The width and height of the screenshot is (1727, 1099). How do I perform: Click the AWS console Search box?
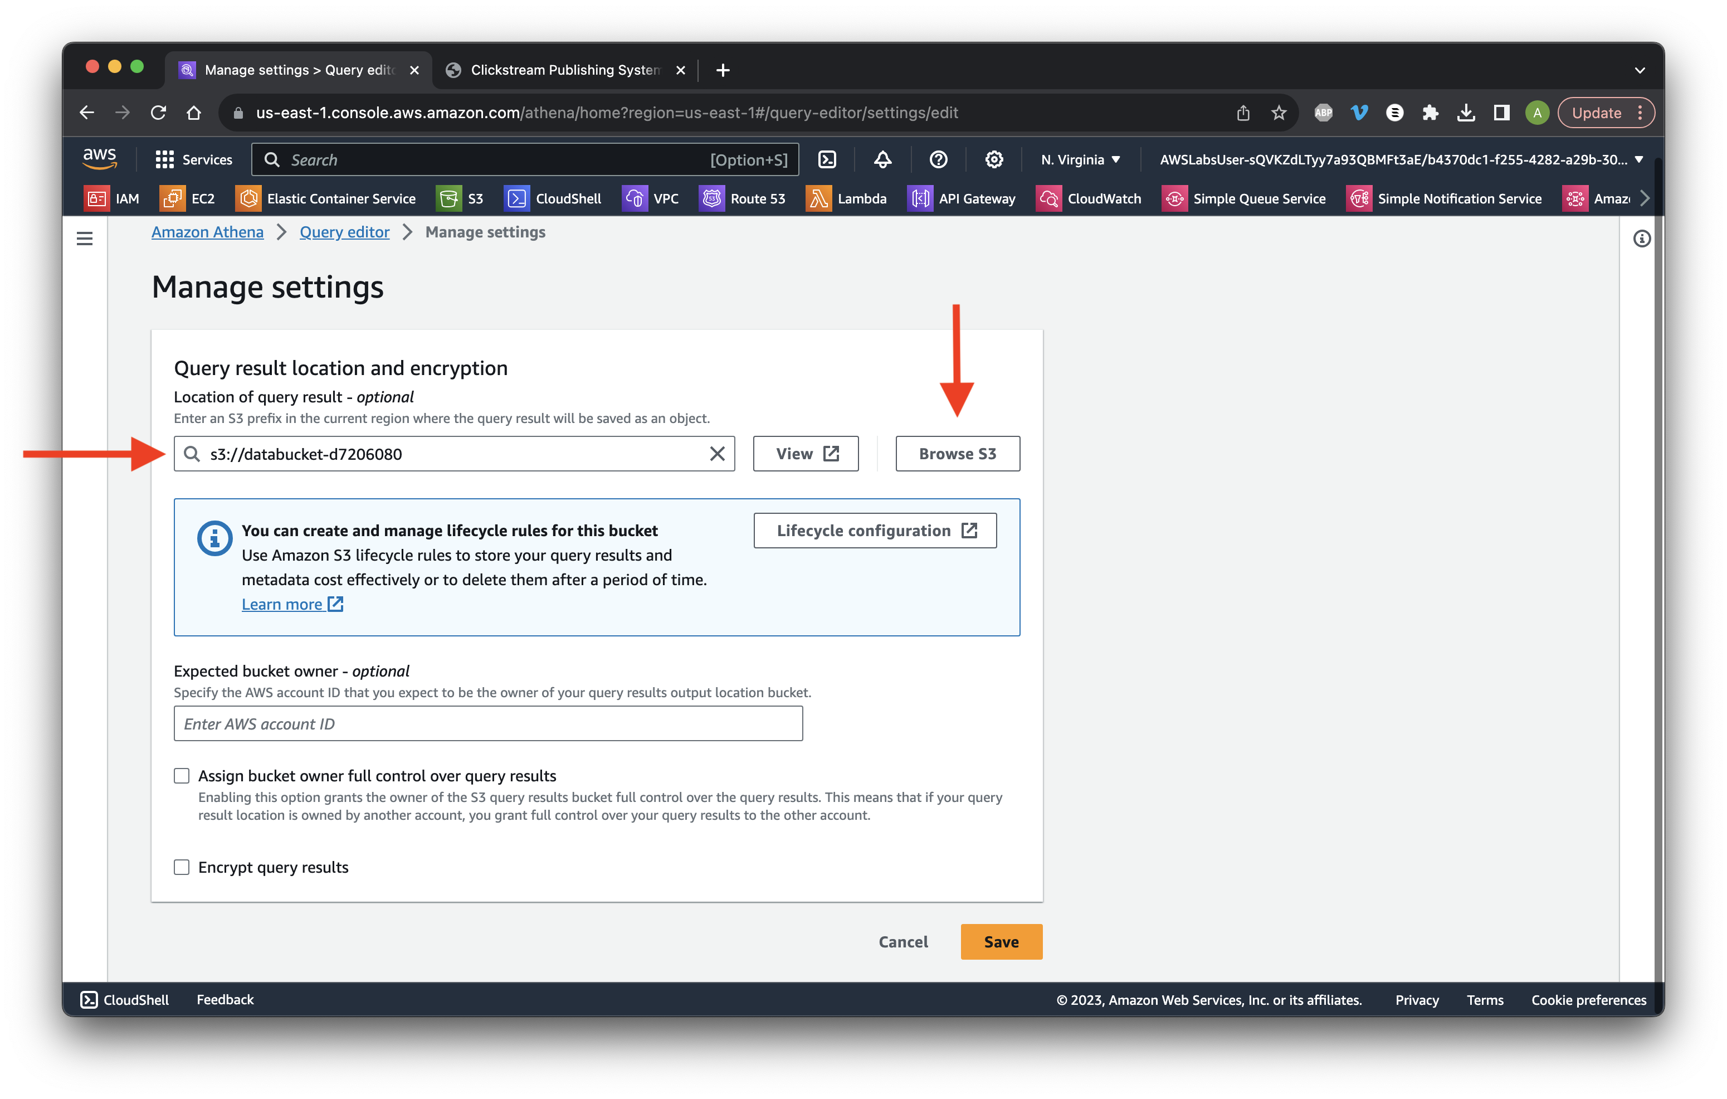pos(524,159)
